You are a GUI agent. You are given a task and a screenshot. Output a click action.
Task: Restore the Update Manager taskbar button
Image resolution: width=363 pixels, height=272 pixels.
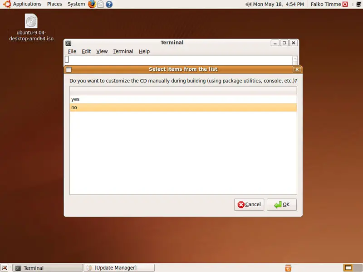pos(119,268)
